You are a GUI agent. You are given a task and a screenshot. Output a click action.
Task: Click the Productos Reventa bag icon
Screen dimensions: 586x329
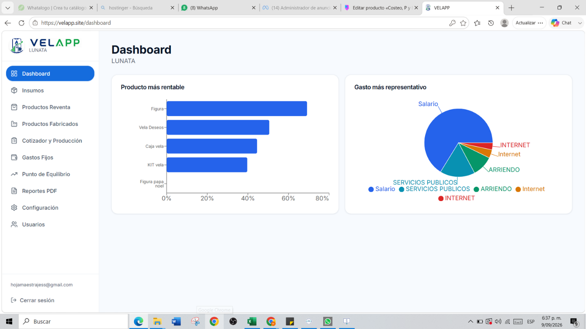14,107
